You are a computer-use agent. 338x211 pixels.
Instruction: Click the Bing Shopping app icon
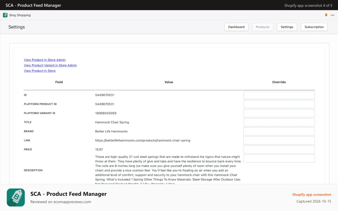pyautogui.click(x=5, y=15)
